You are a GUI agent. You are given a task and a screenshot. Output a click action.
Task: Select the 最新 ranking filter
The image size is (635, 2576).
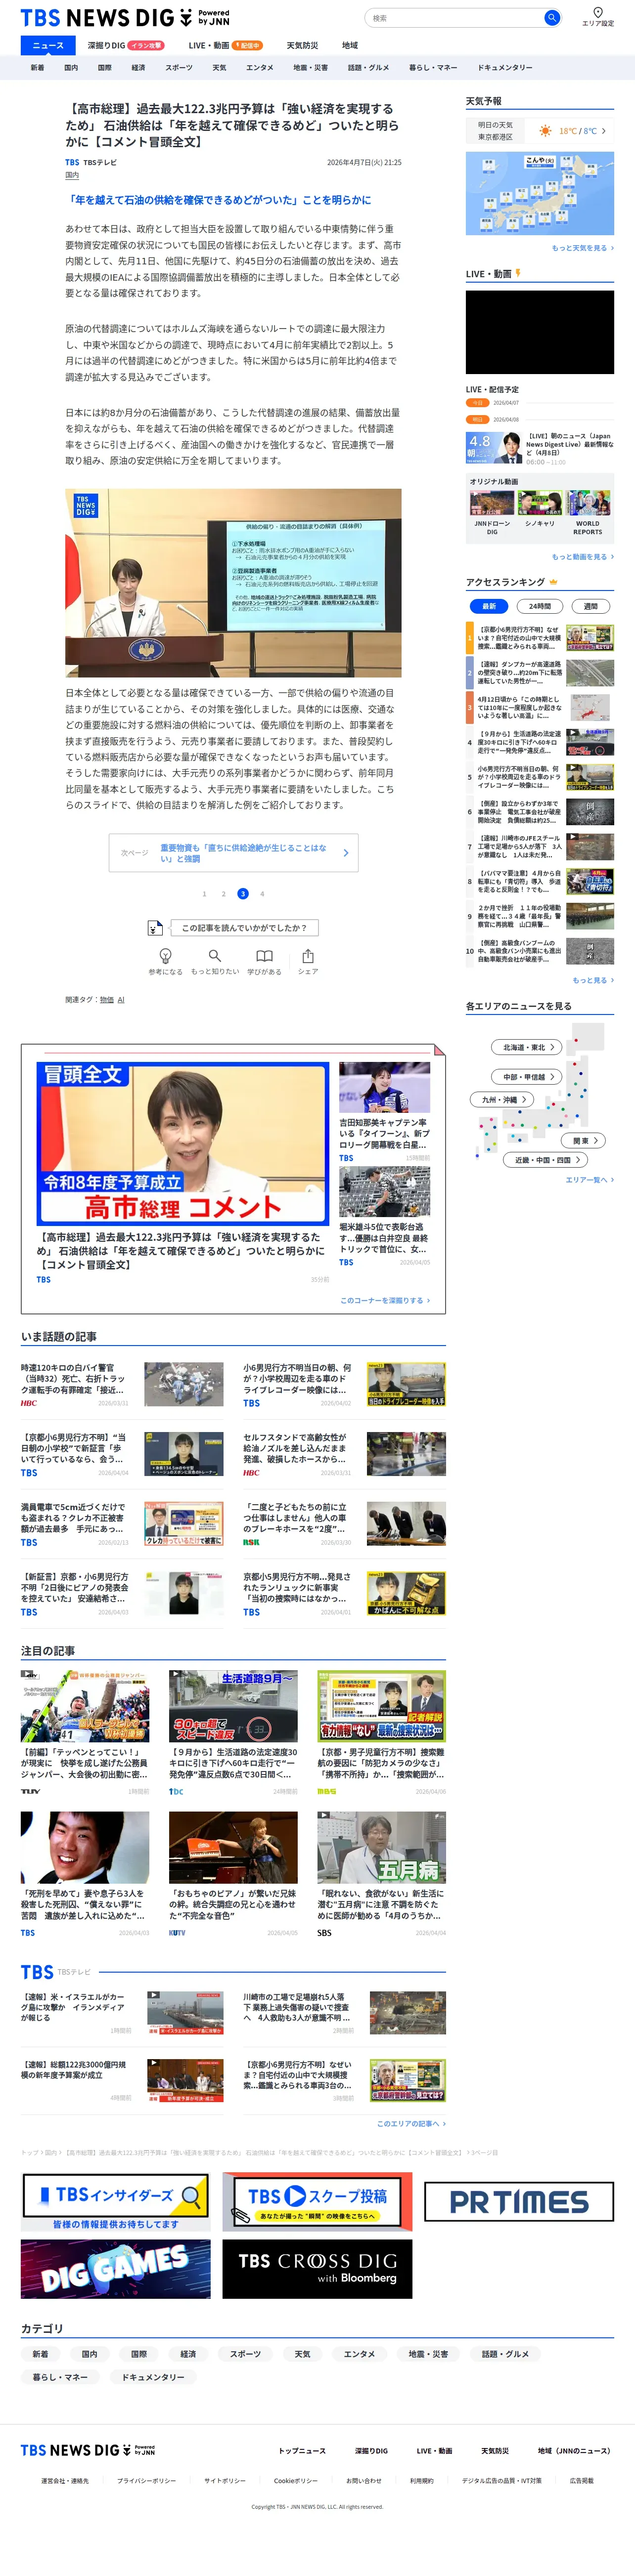489,606
